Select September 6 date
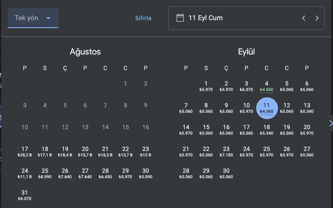 [x=307, y=86]
